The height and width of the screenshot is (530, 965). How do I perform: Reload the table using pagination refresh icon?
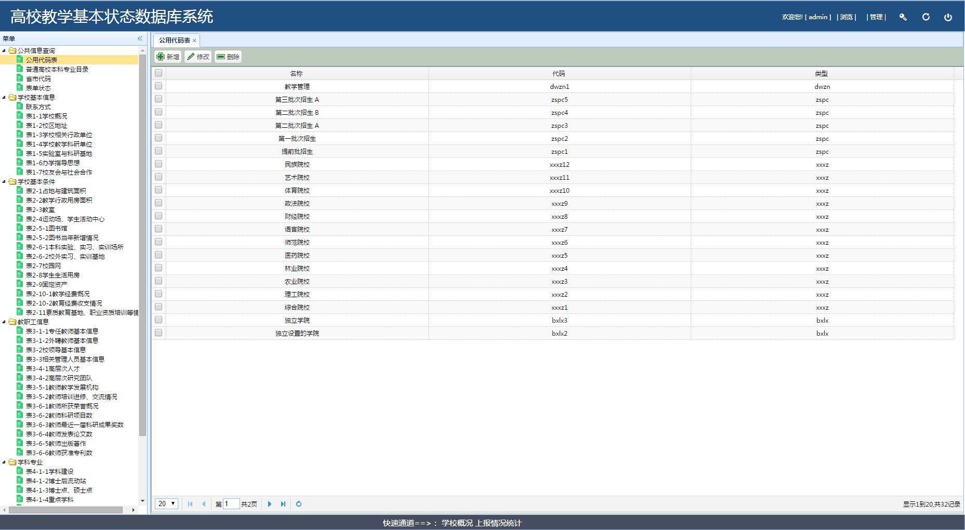[x=299, y=504]
